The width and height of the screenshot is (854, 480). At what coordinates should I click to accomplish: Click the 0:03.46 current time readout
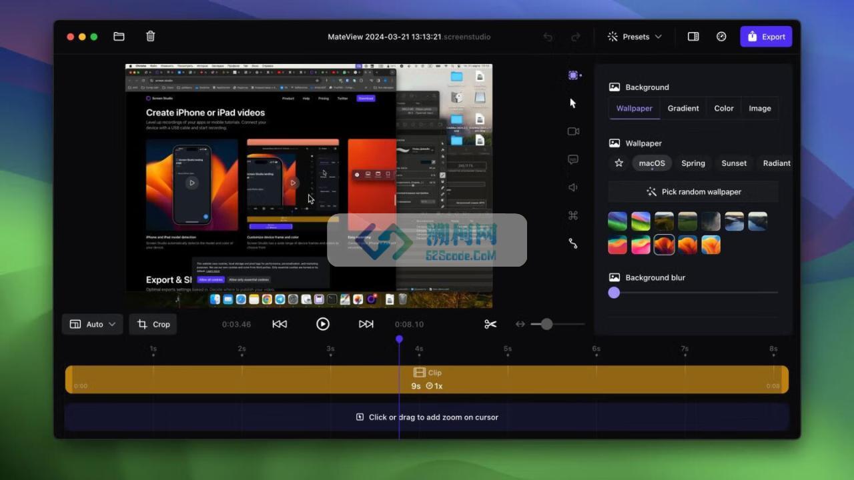click(x=236, y=324)
